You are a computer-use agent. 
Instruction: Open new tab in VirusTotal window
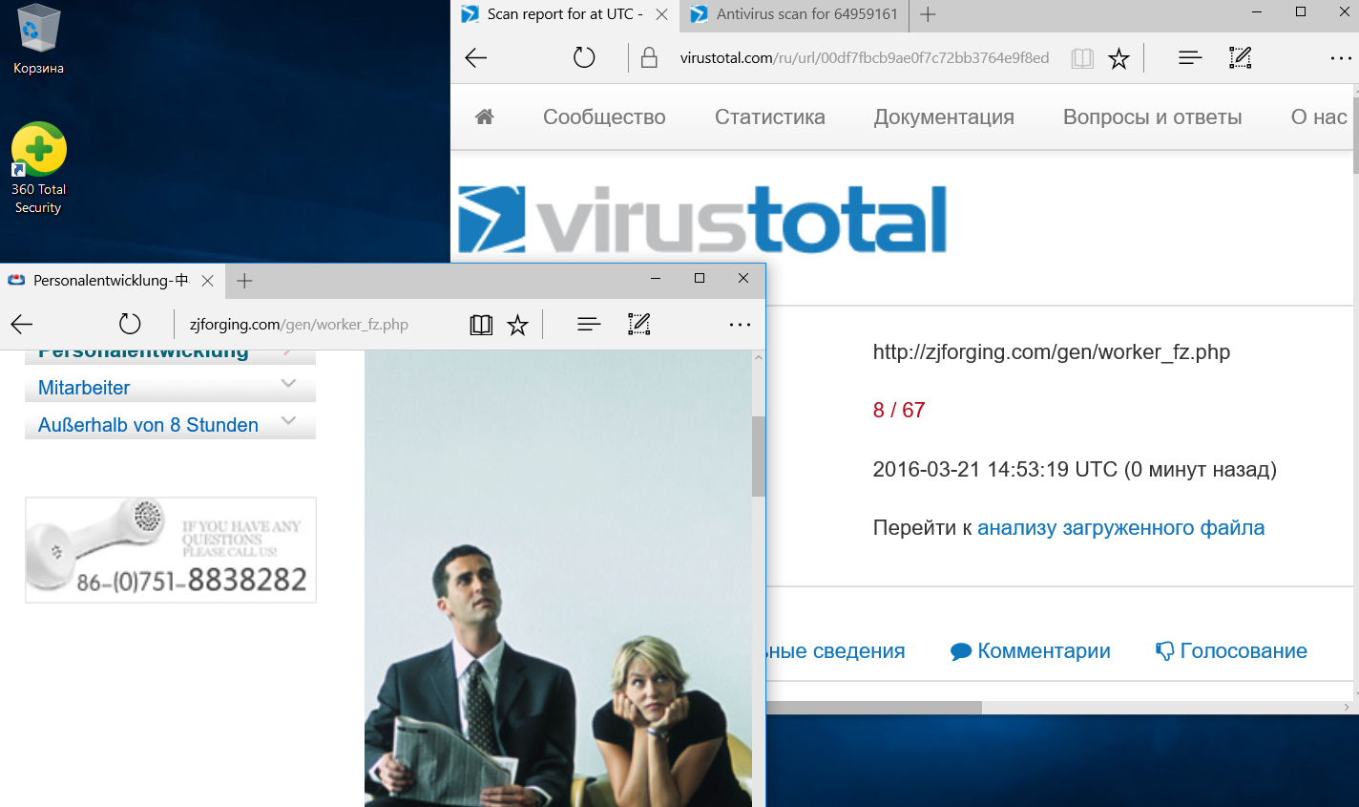click(x=928, y=14)
